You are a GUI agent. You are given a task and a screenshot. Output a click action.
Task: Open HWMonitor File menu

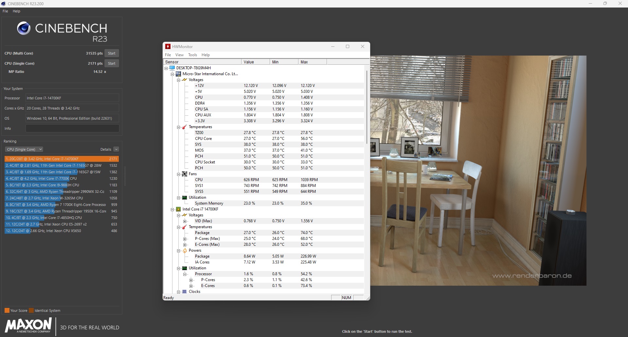pyautogui.click(x=168, y=55)
